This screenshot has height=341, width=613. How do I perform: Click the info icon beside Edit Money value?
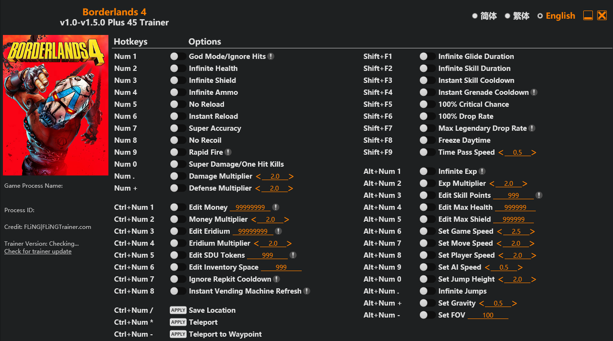[275, 207]
